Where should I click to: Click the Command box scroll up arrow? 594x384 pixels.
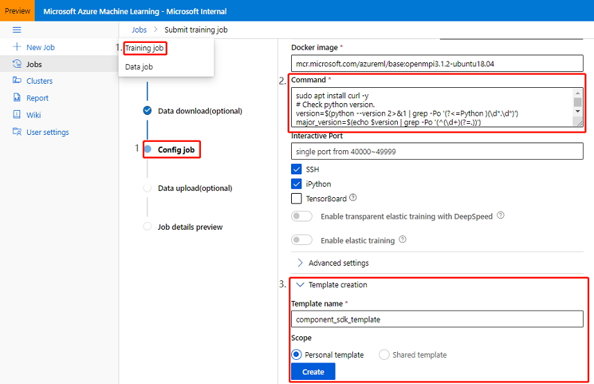pos(577,93)
